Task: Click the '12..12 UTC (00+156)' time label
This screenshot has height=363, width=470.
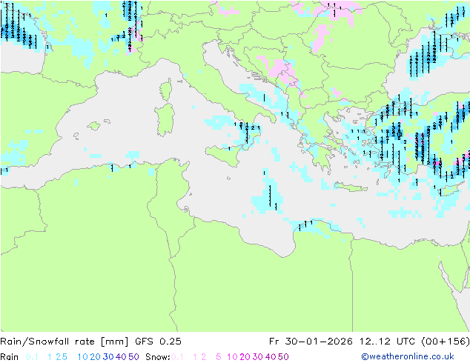Action: [x=414, y=342]
